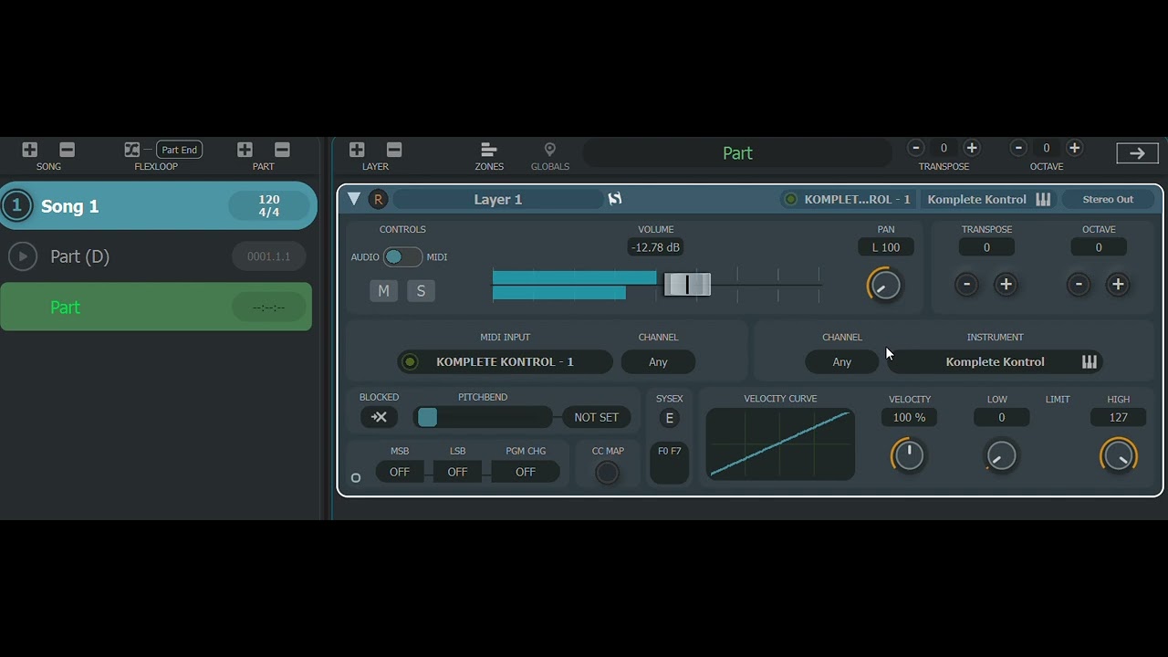Image resolution: width=1168 pixels, height=657 pixels.
Task: Mute Layer 1 with M button
Action: 383,291
